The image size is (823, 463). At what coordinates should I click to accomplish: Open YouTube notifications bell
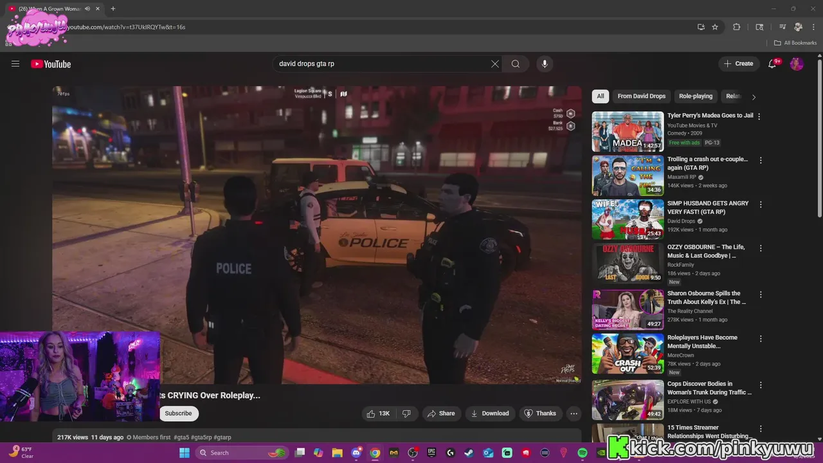click(773, 64)
